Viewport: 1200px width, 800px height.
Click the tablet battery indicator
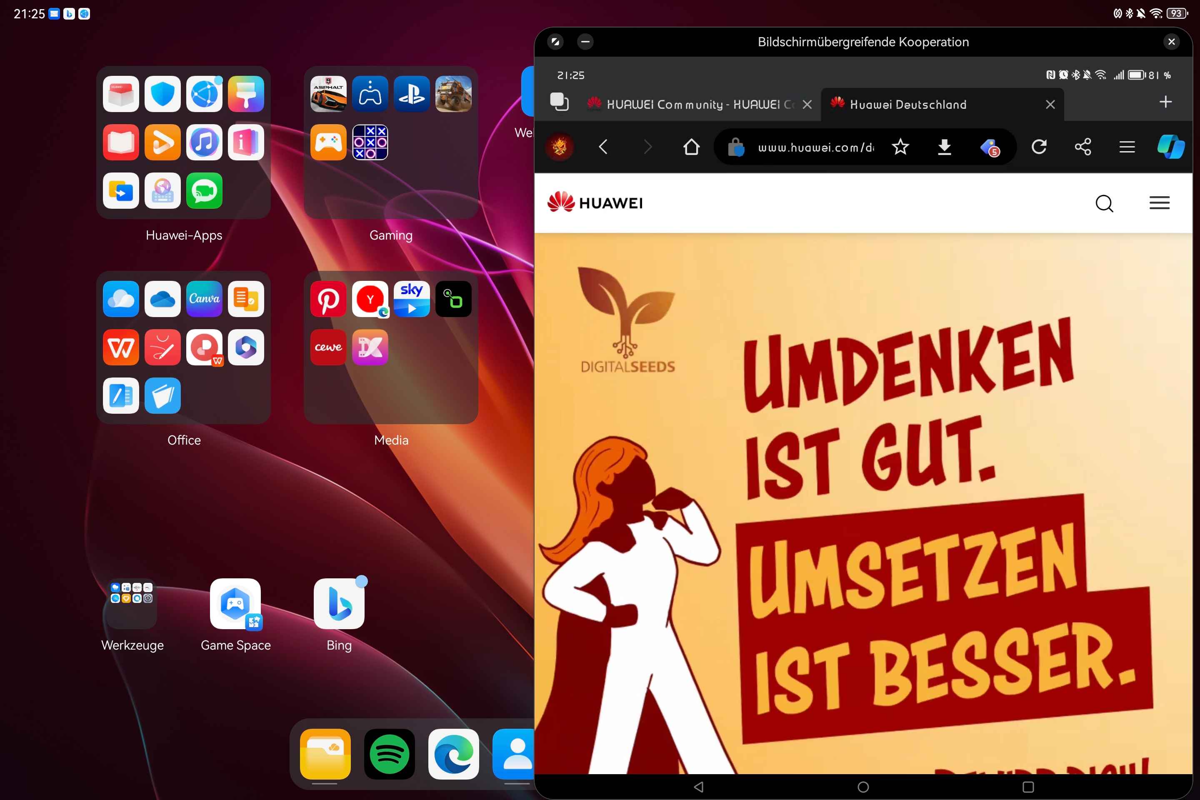[x=1177, y=13]
